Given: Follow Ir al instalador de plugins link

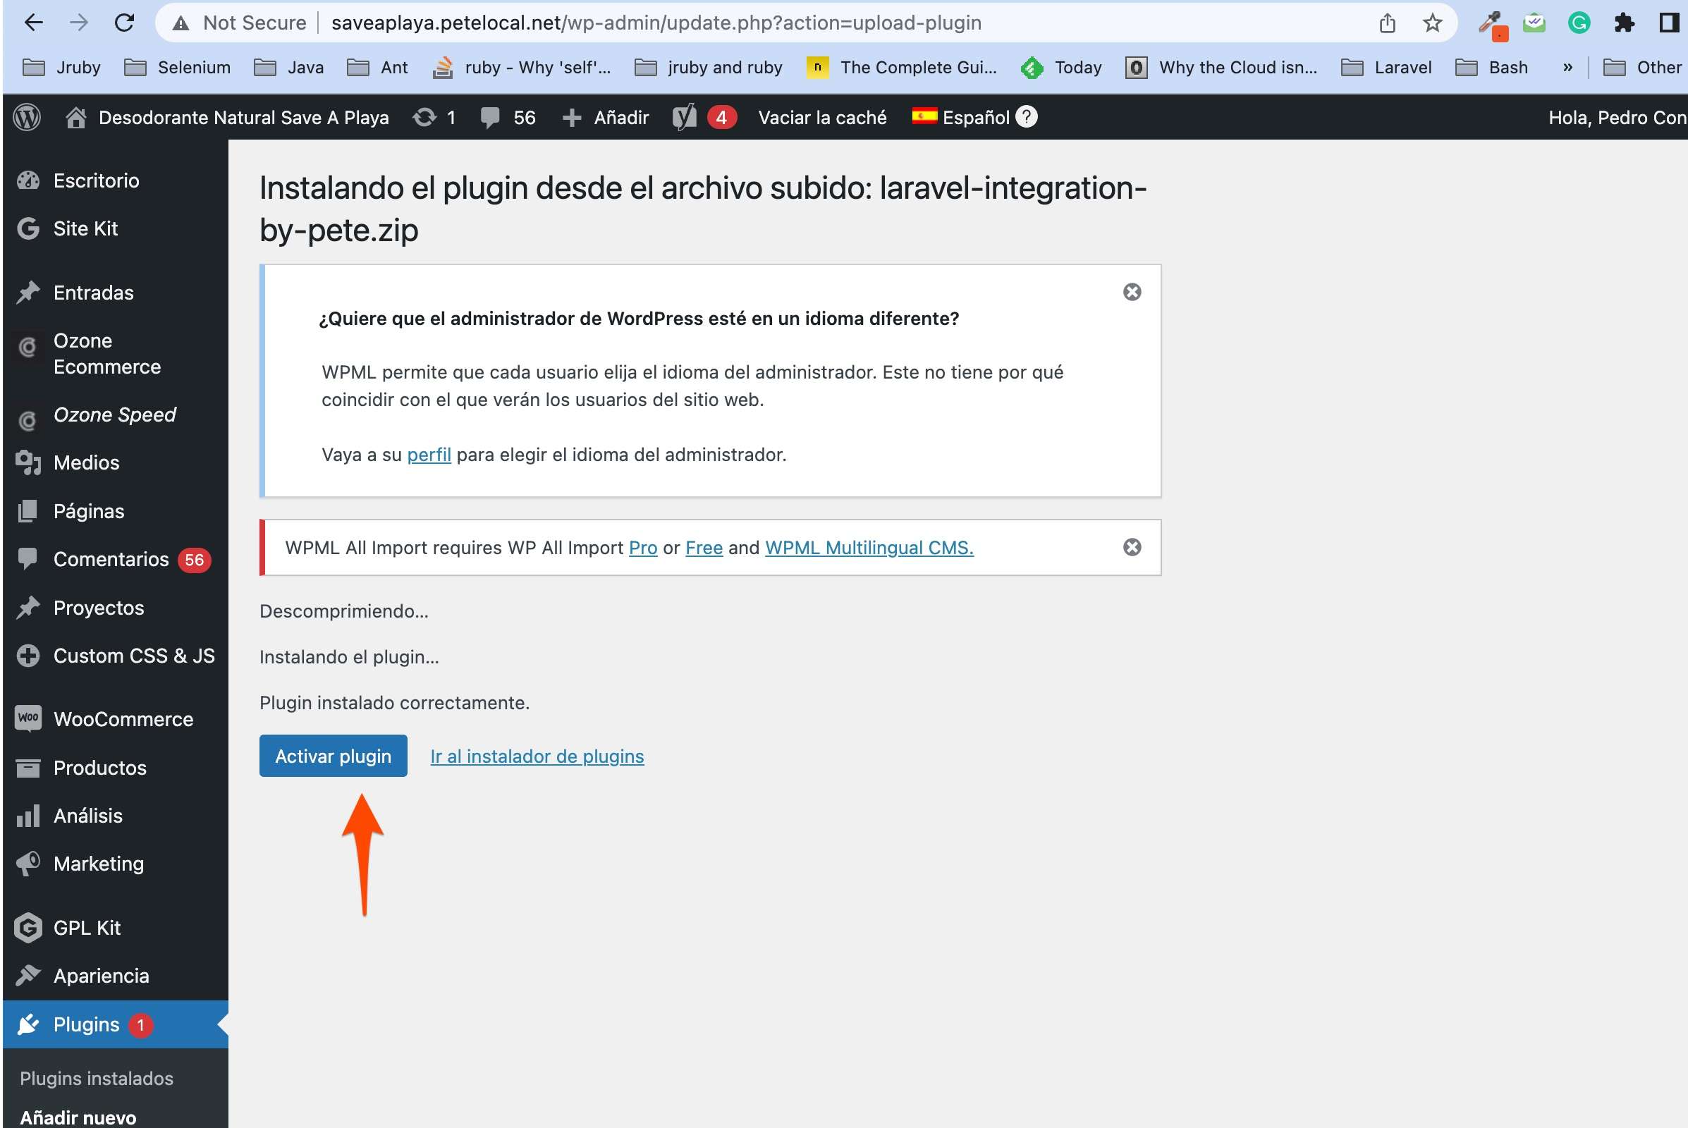Looking at the screenshot, I should (x=537, y=756).
